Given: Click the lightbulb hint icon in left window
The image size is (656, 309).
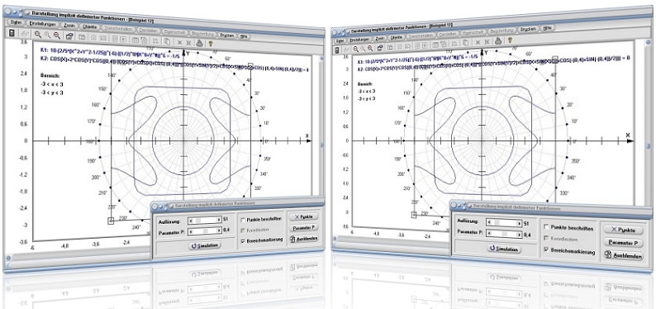Looking at the screenshot, I should click(x=211, y=44).
